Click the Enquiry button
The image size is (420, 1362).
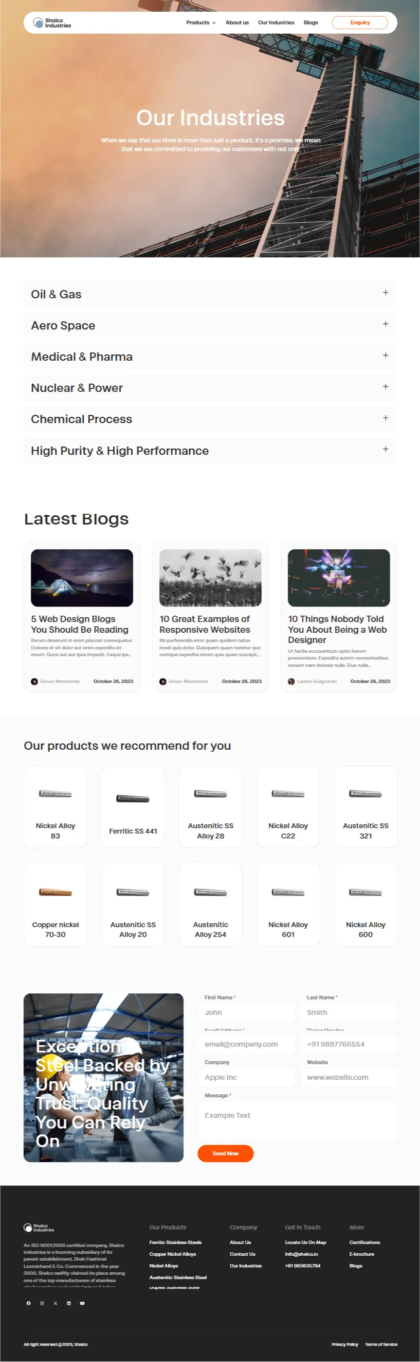[x=360, y=23]
